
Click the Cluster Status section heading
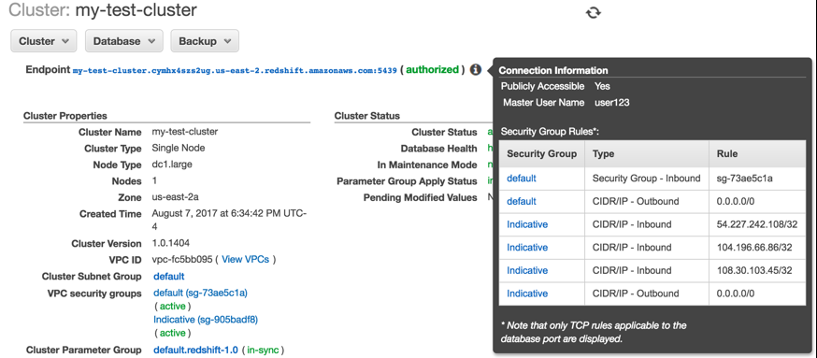[366, 116]
